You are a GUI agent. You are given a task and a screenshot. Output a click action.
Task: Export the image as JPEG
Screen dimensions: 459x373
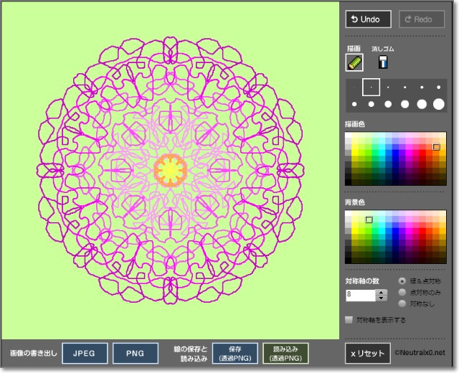coord(85,353)
